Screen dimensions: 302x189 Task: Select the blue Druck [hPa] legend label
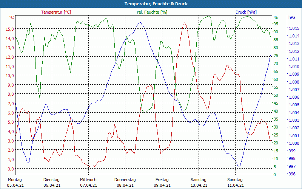coord(246,12)
